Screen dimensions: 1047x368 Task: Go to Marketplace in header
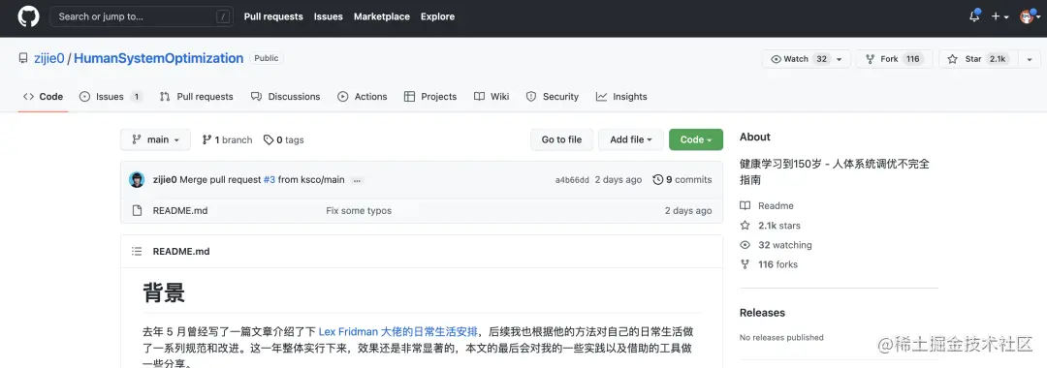(381, 16)
